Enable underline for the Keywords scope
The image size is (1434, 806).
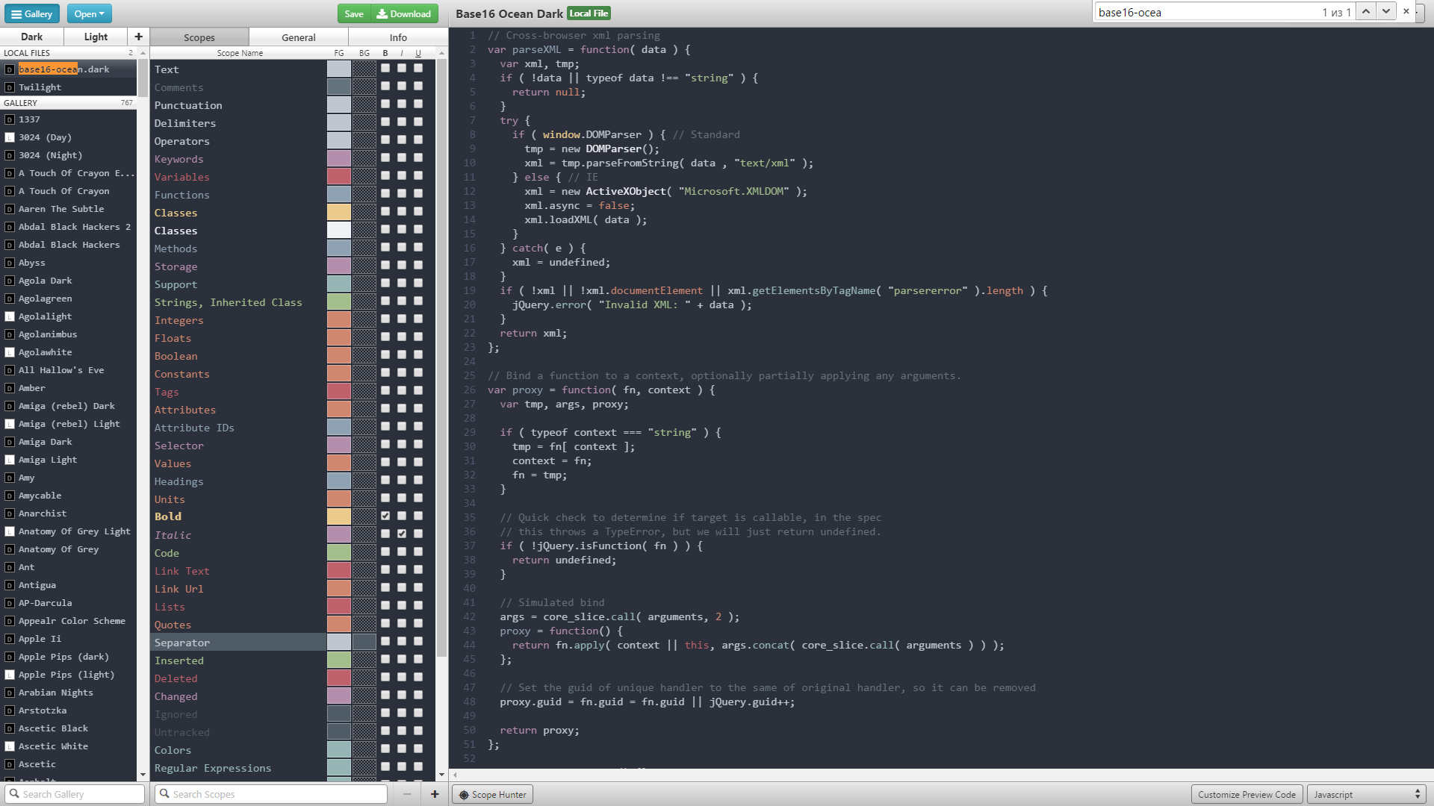[418, 157]
